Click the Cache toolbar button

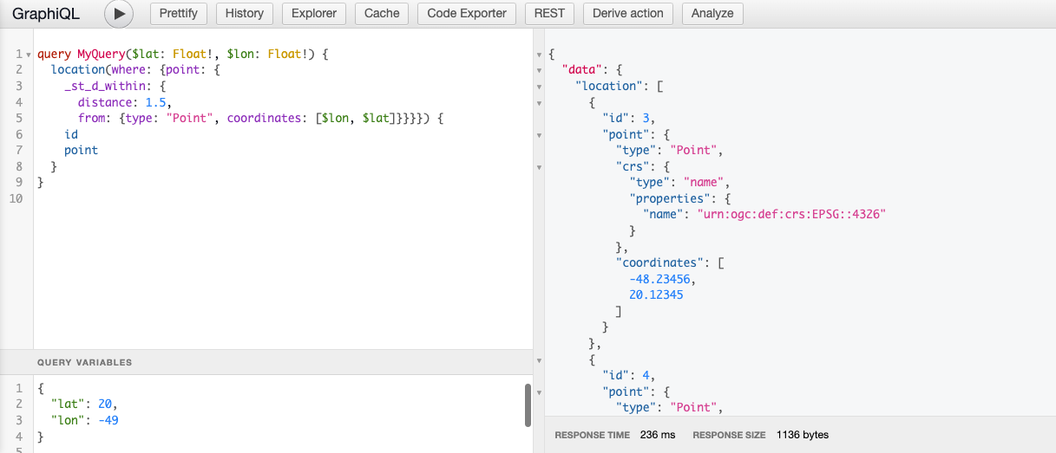[382, 14]
